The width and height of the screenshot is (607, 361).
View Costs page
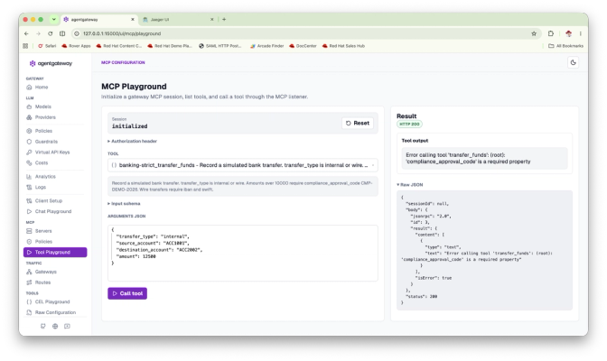click(37, 162)
